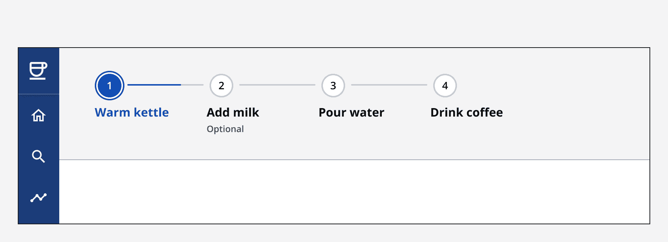The image size is (668, 242).
Task: Select the 'Add milk' step label
Action: 232,112
